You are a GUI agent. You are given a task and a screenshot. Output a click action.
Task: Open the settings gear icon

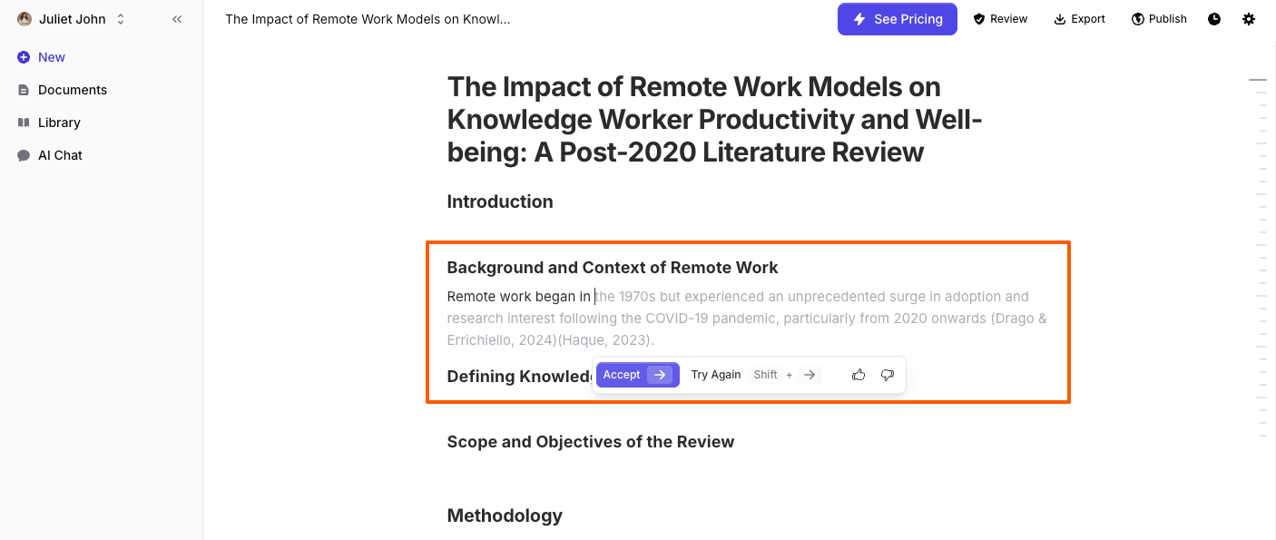1249,18
